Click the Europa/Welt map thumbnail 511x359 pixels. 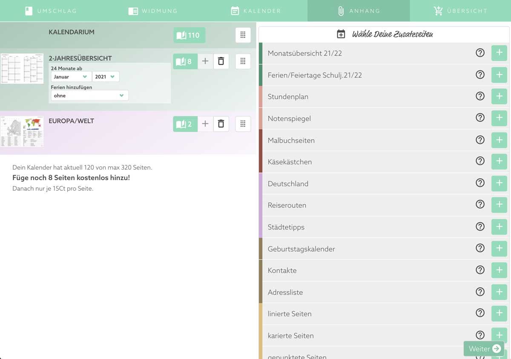point(22,131)
